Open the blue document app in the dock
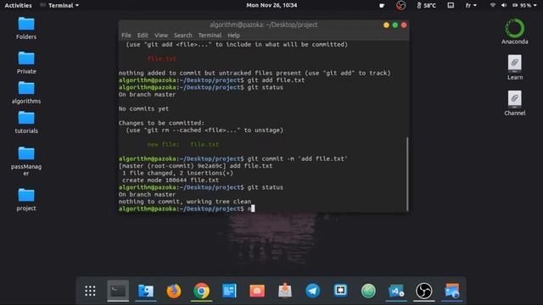 pos(229,291)
